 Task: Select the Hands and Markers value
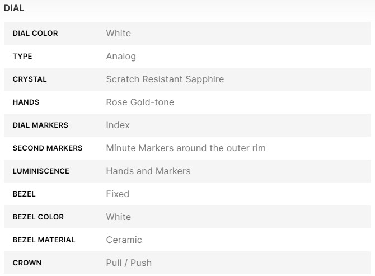click(148, 171)
